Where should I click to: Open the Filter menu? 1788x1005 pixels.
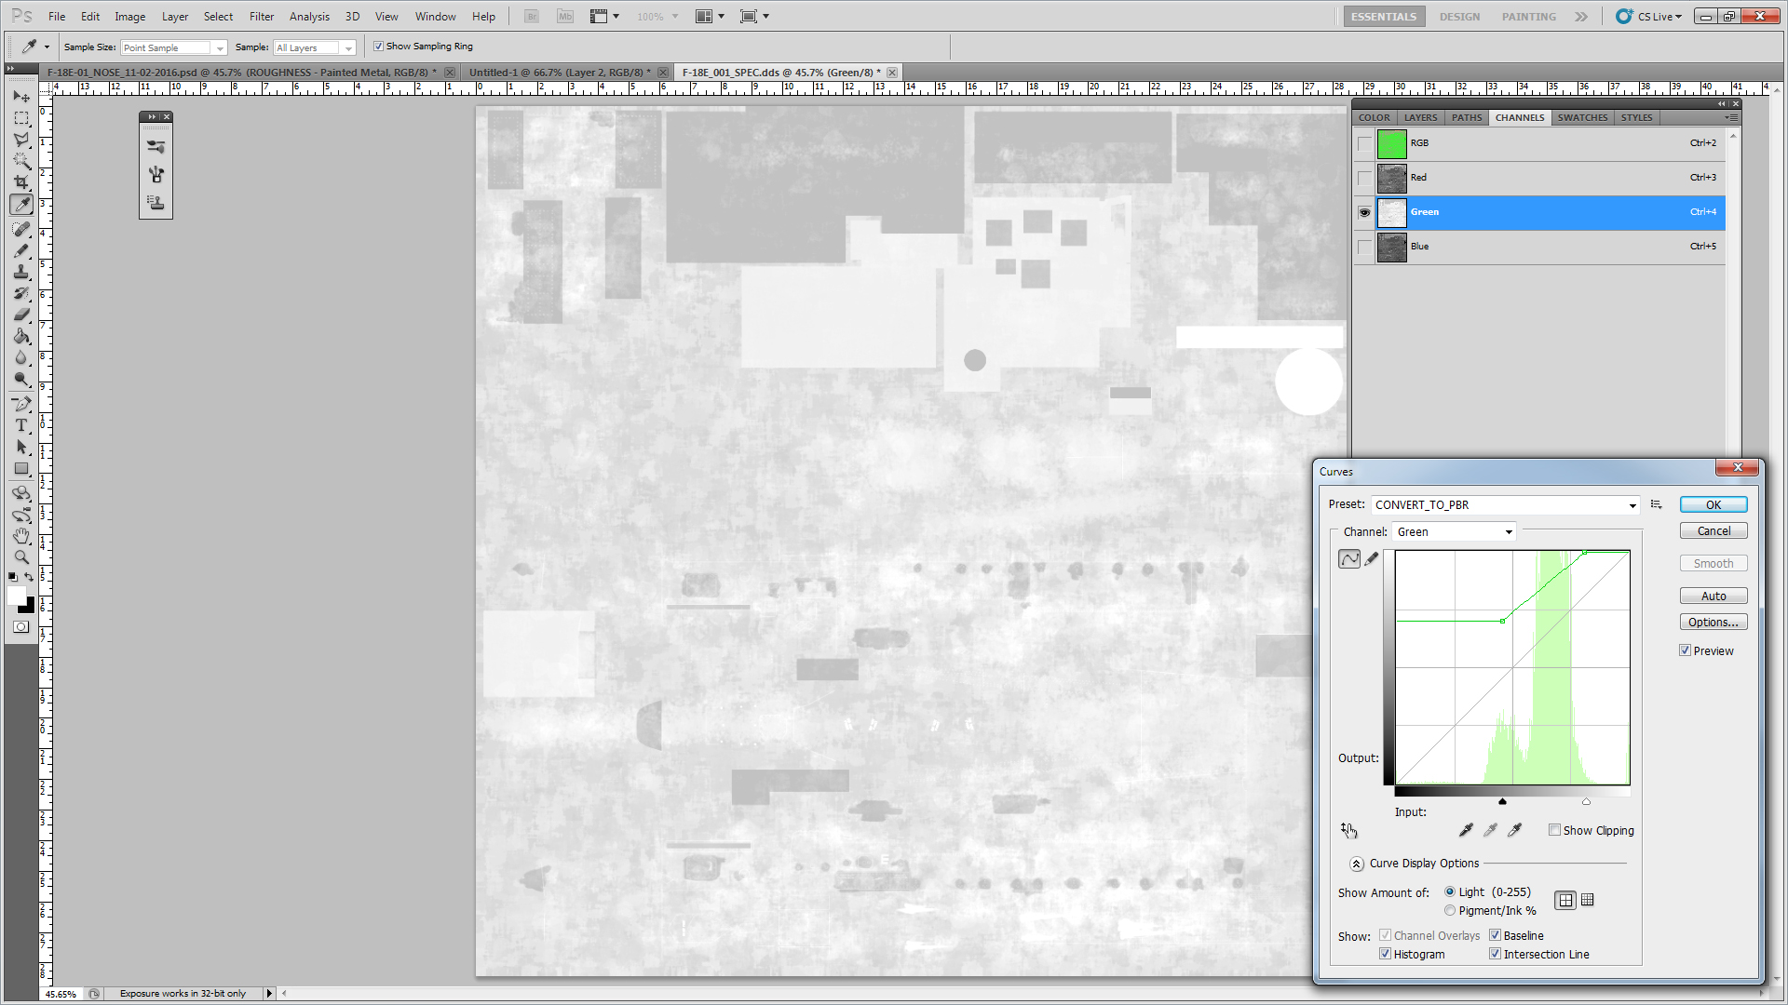click(x=262, y=17)
